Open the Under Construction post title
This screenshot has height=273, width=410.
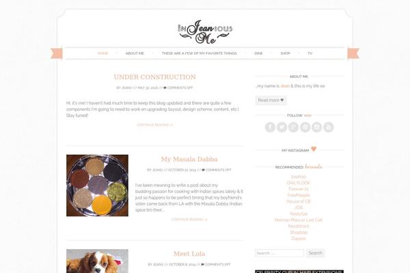pos(155,77)
